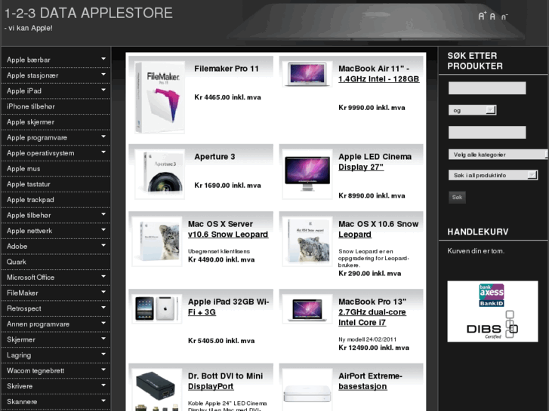This screenshot has width=549, height=411.
Task: Click the DIBS Certified logo
Action: coord(492,325)
